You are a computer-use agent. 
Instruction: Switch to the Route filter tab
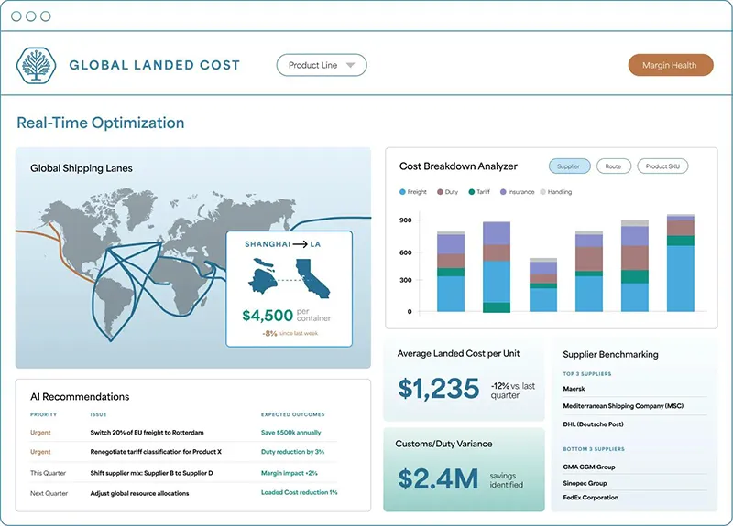613,166
